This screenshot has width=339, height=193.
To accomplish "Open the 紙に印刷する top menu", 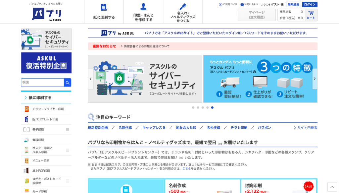I will point(104,12).
